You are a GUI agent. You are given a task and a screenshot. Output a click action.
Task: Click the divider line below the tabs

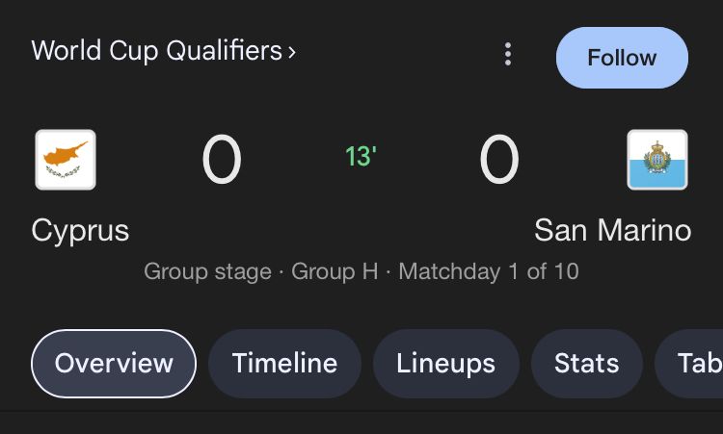tap(361, 411)
